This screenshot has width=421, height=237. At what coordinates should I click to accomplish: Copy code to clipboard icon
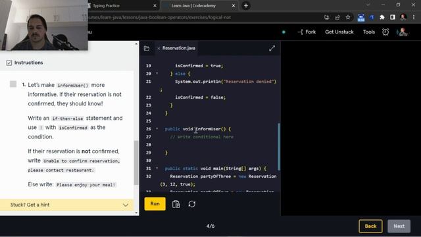click(x=176, y=204)
